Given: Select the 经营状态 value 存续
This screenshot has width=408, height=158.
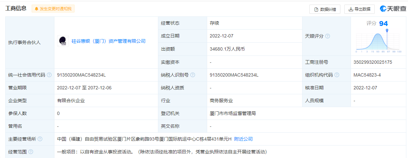Looking at the screenshot, I should coord(214,23).
